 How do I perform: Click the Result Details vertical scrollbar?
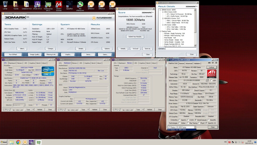click(195, 28)
